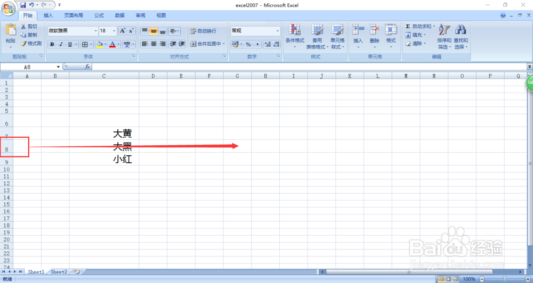Center text horizontally

(154, 44)
